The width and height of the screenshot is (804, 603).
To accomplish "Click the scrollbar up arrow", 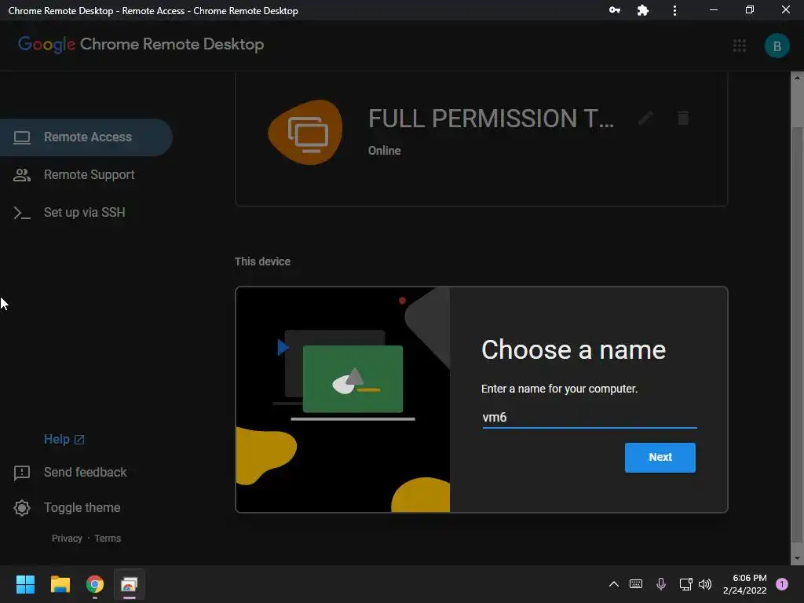I will [797, 78].
